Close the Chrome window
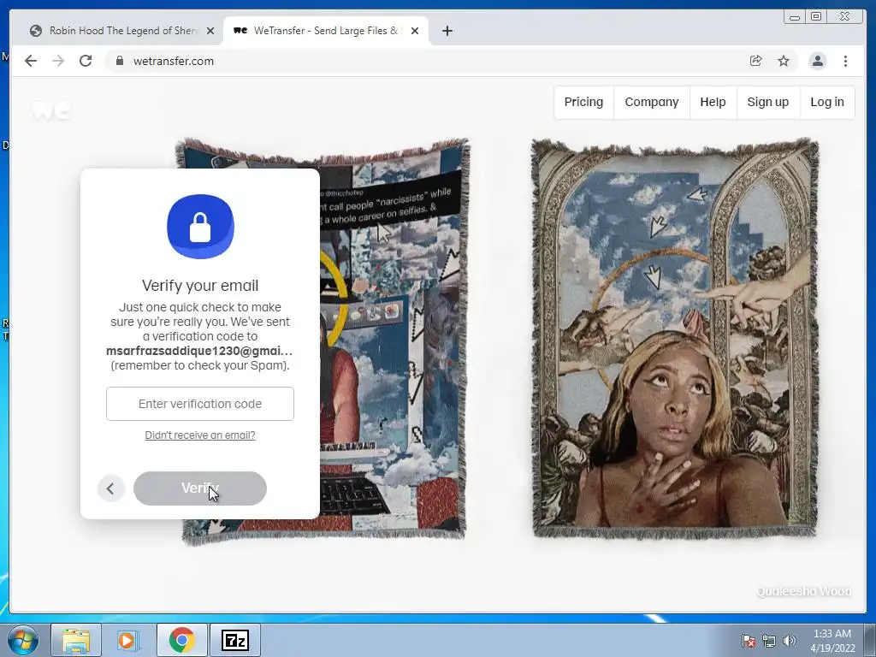Image resolution: width=876 pixels, height=657 pixels. point(845,17)
